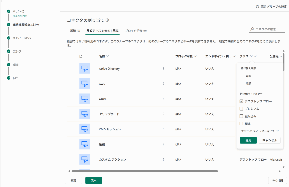
Task: Click the コネクタの検索 search field
Action: 266,29
